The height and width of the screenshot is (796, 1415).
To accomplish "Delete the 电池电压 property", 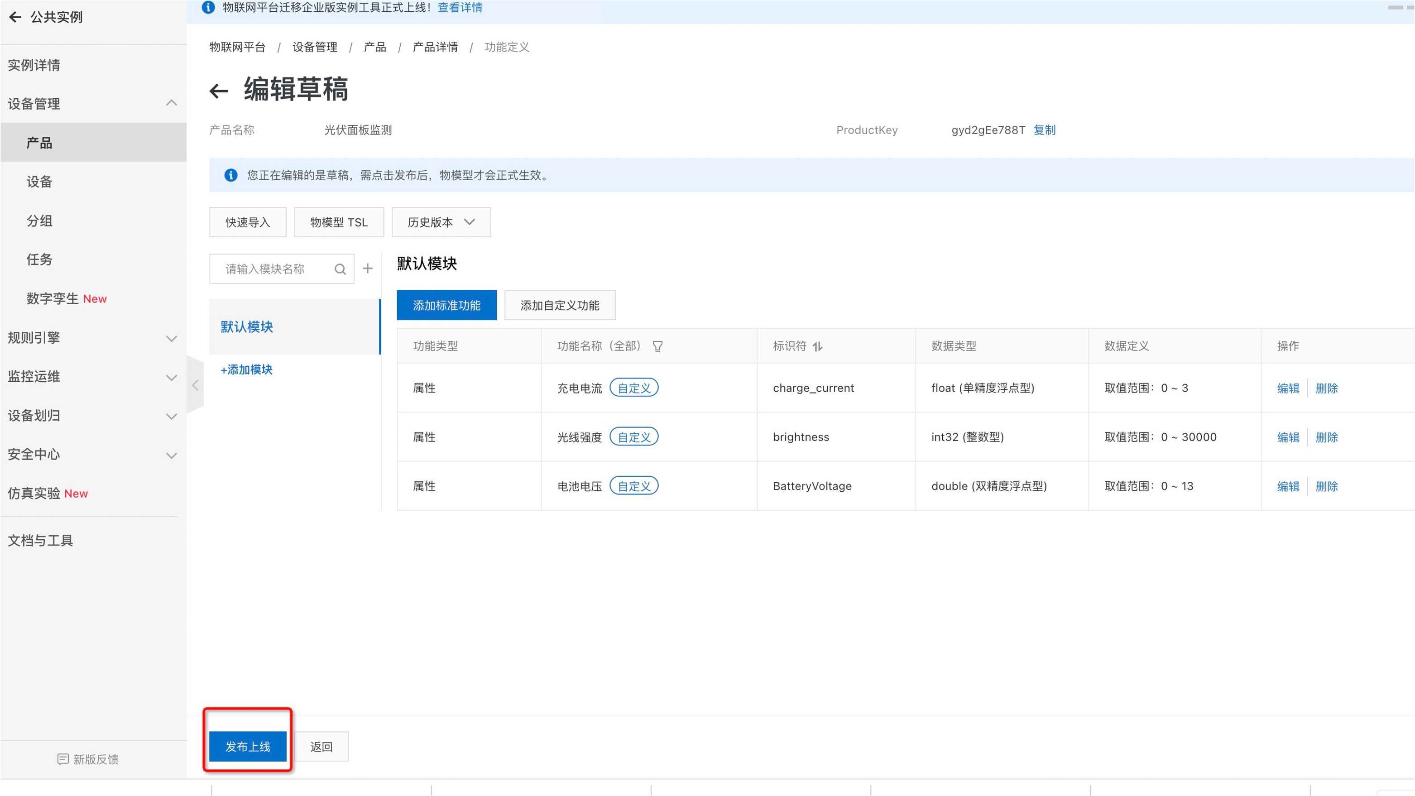I will [x=1327, y=486].
